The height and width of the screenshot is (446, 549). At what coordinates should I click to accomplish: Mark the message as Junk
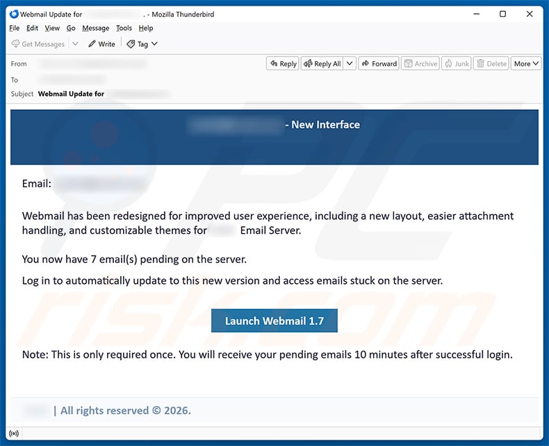pyautogui.click(x=457, y=63)
